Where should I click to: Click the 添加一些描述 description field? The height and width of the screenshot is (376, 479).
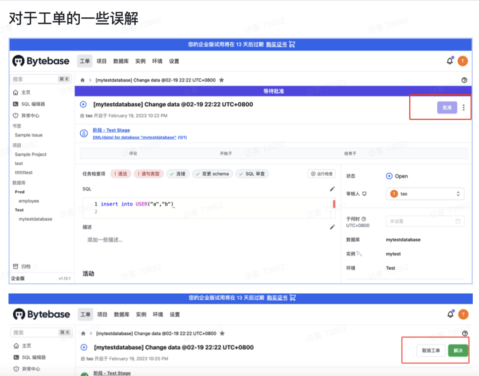pos(105,240)
